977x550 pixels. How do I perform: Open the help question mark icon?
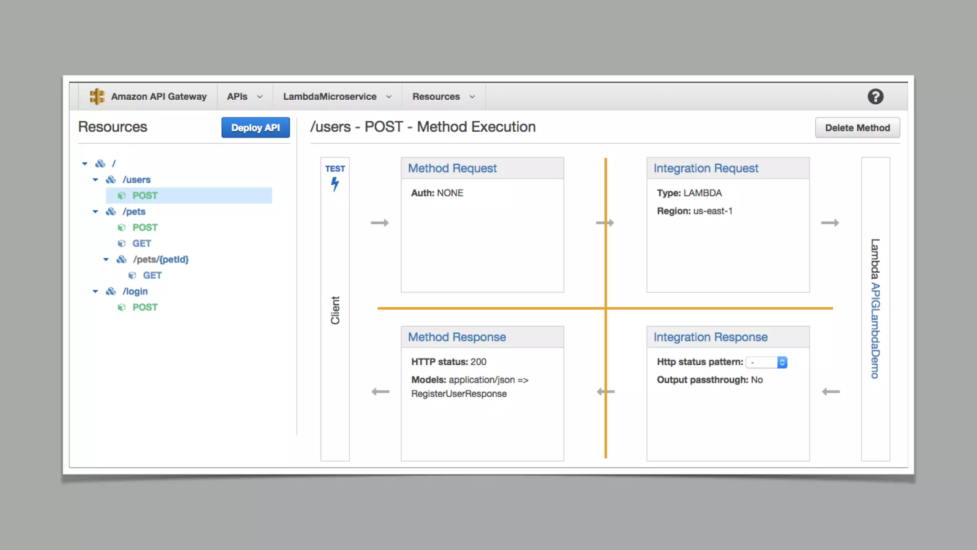pyautogui.click(x=875, y=96)
